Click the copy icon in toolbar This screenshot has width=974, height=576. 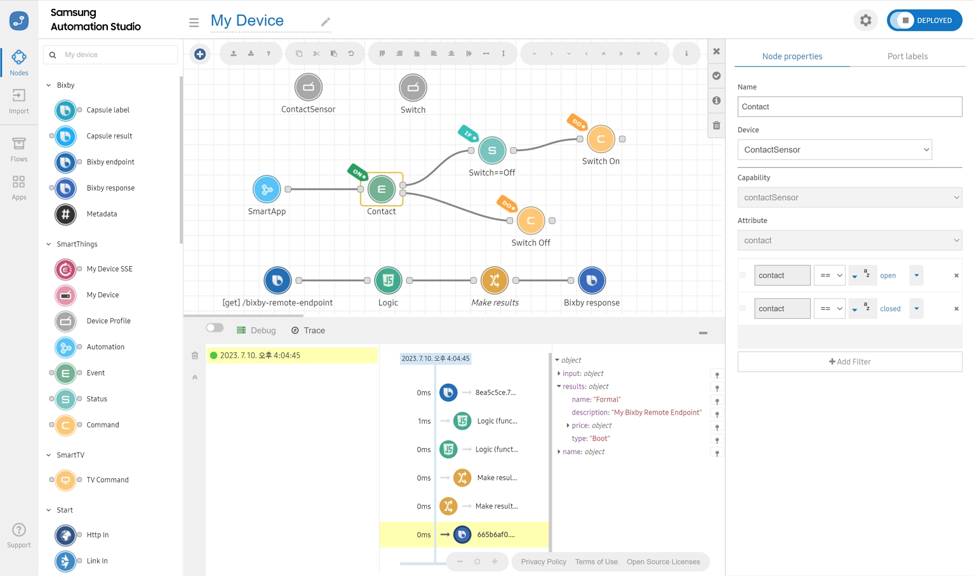pos(299,53)
